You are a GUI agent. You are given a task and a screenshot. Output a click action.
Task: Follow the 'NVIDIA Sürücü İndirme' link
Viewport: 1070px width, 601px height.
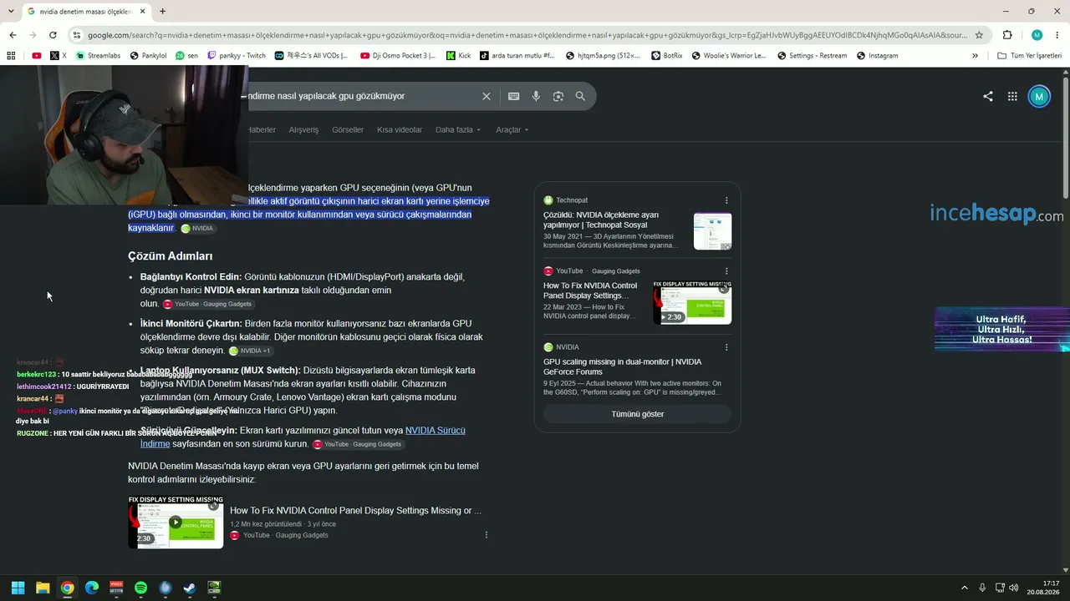tap(303, 437)
